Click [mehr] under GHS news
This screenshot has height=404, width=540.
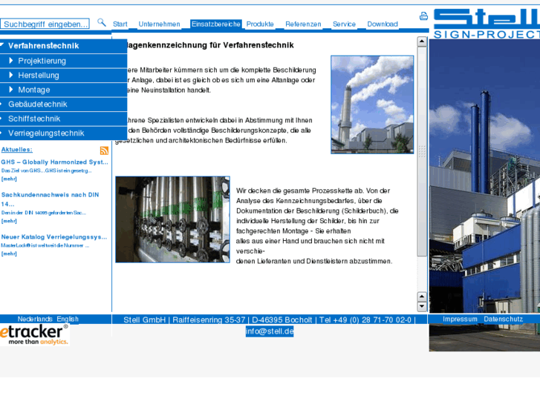click(9, 179)
